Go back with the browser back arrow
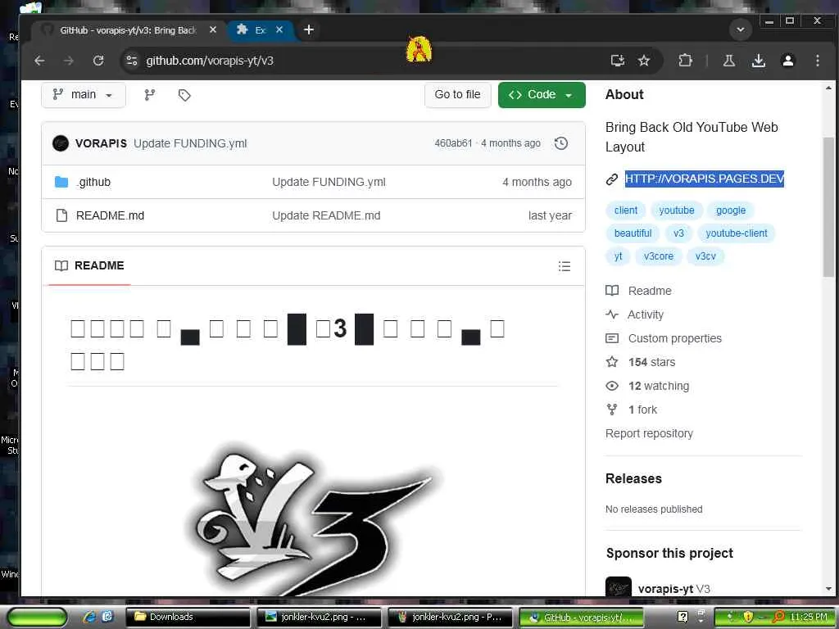This screenshot has width=839, height=629. coord(39,61)
